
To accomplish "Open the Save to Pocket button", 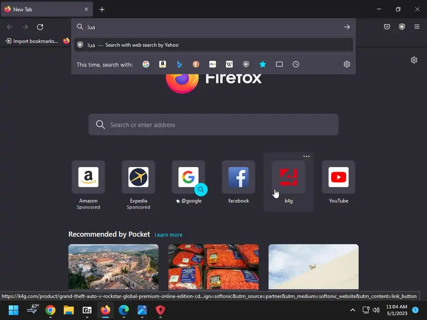I will (387, 27).
